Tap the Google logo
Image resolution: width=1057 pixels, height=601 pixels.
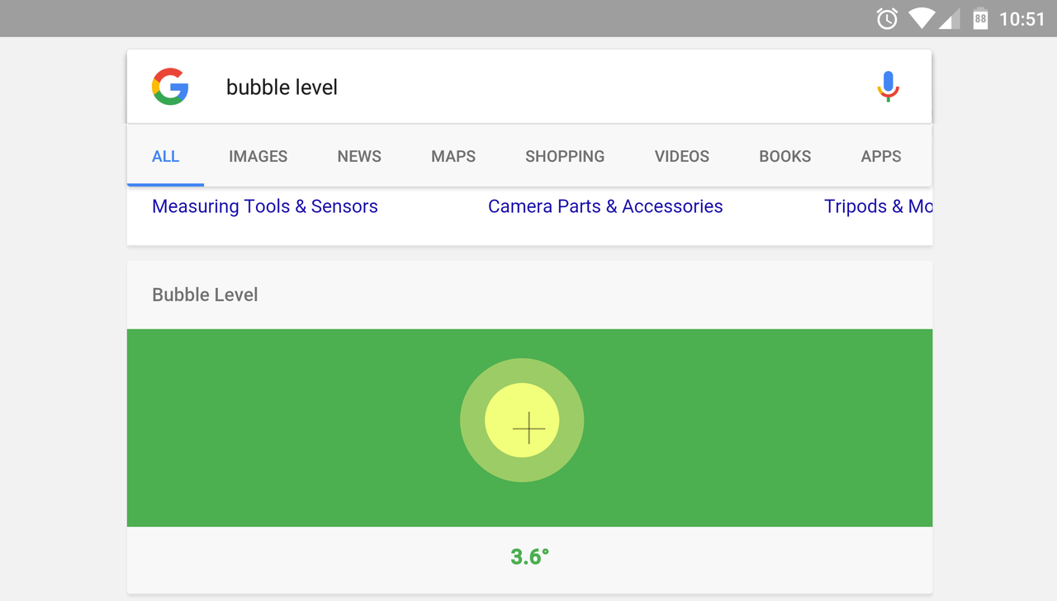(170, 87)
